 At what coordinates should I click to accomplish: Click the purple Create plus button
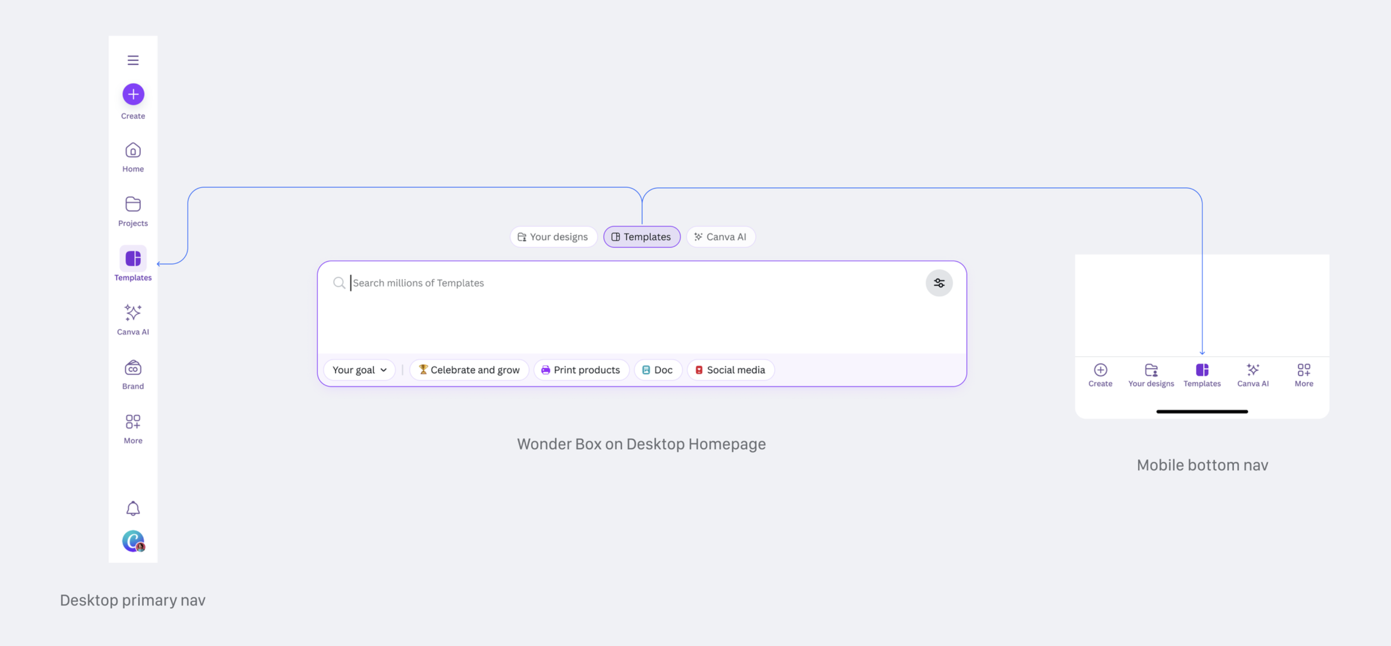pyautogui.click(x=133, y=94)
